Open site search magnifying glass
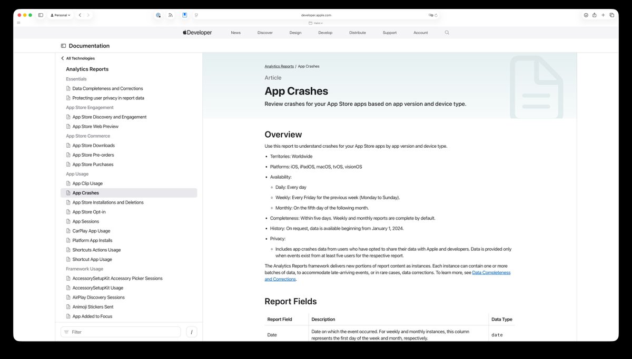Screen dimensions: 632x359 click(x=447, y=33)
